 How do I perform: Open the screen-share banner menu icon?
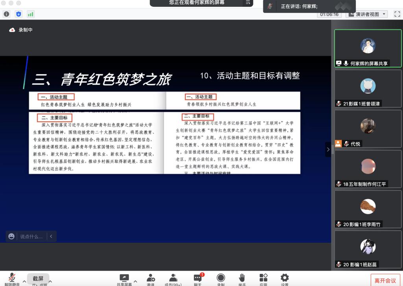click(248, 3)
